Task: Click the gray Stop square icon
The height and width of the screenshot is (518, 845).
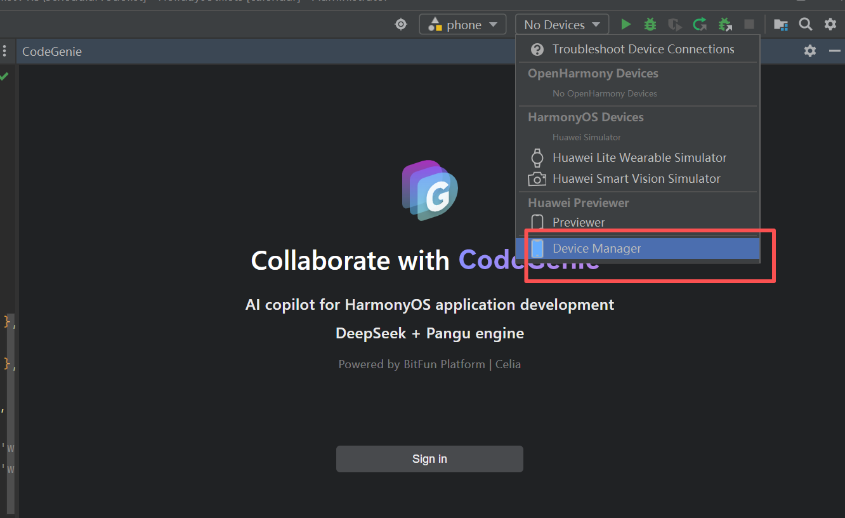Action: tap(749, 25)
